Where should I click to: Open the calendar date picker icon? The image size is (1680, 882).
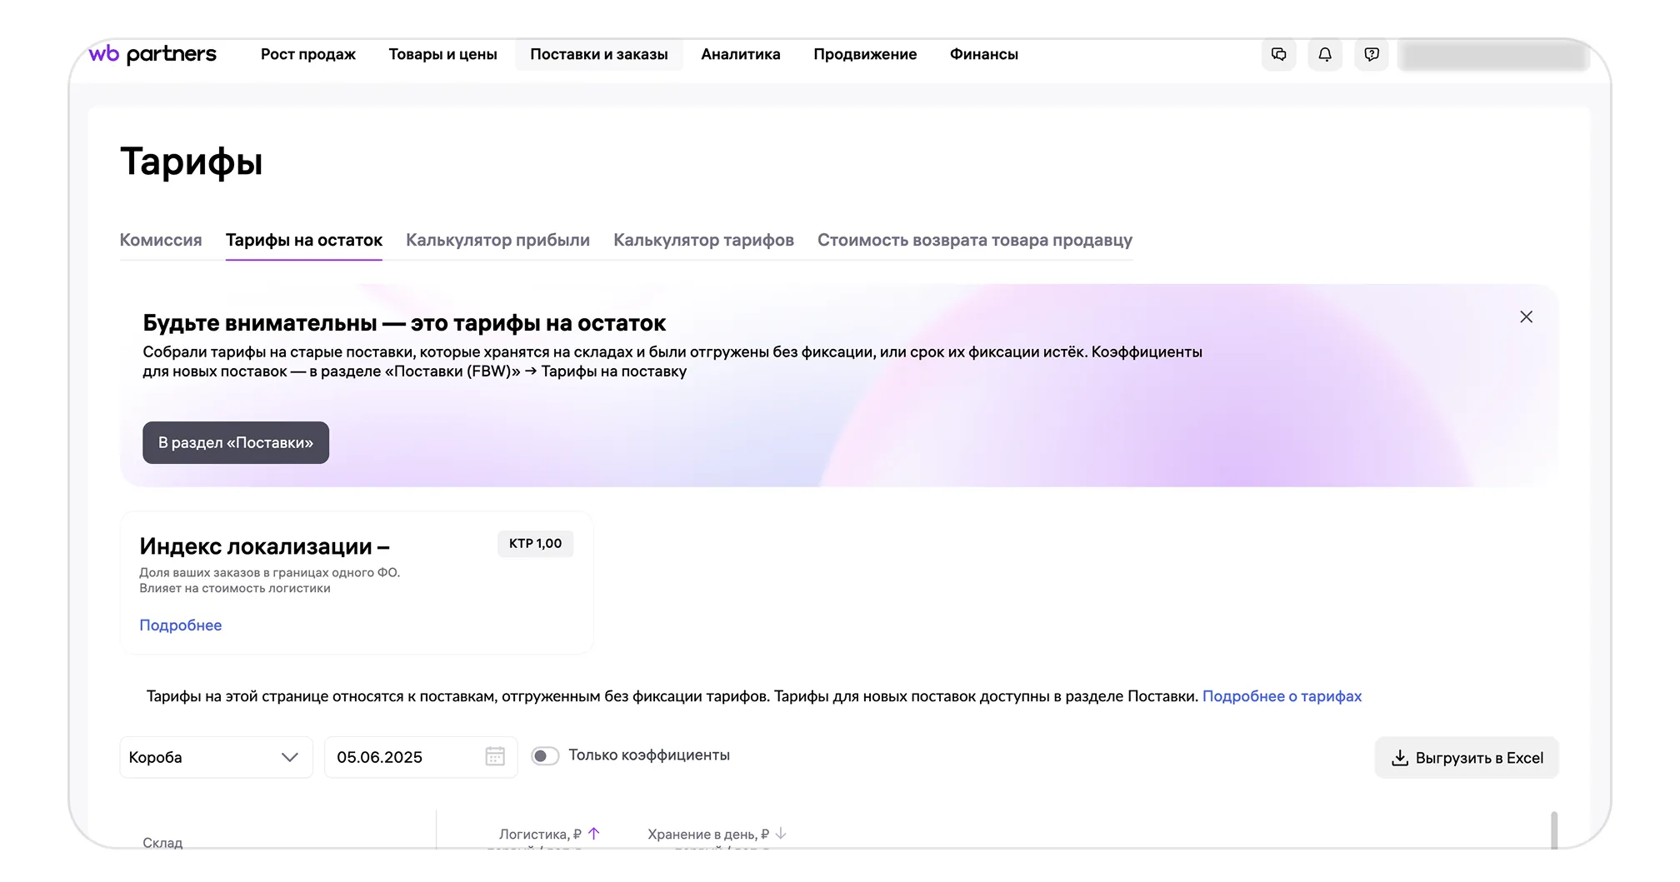(495, 756)
